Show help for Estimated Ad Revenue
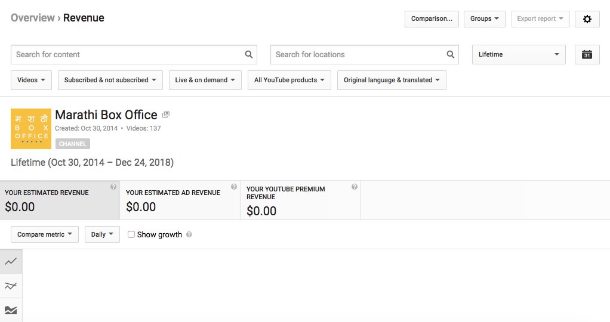The image size is (610, 322). (x=234, y=187)
